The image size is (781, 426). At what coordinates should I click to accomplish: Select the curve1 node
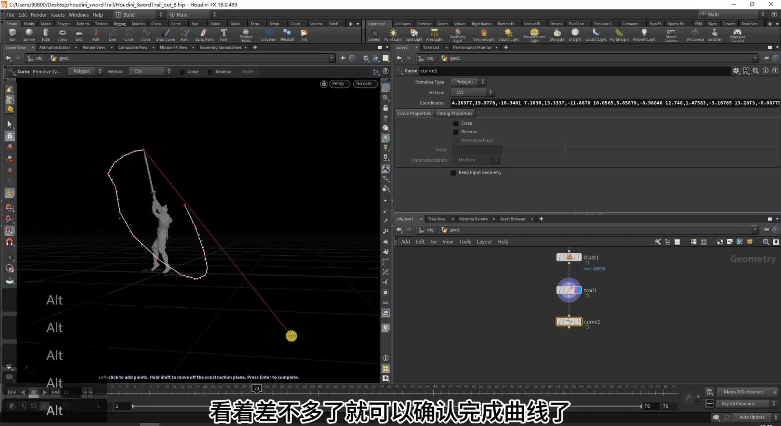point(569,322)
